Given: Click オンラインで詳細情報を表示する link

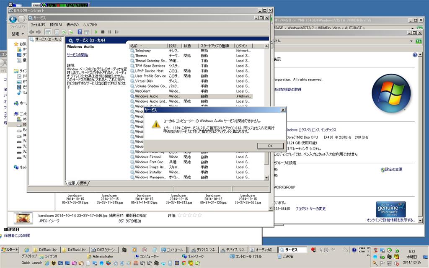Looking at the screenshot, I should [391, 220].
